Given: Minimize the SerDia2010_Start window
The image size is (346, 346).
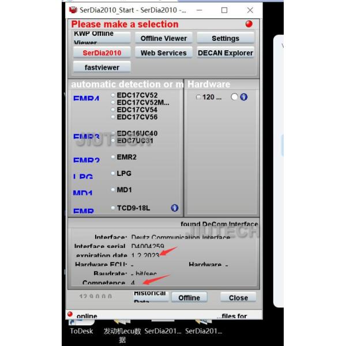Looking at the screenshot, I should [x=200, y=10].
